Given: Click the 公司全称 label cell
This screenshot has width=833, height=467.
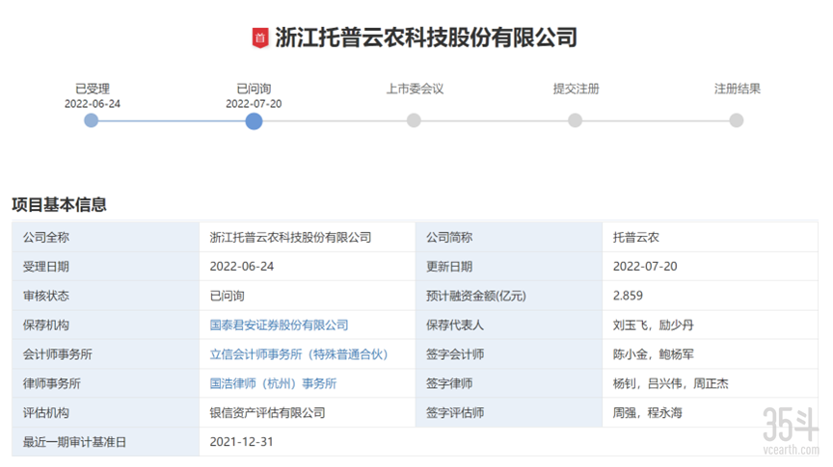Looking at the screenshot, I should click(x=106, y=237).
